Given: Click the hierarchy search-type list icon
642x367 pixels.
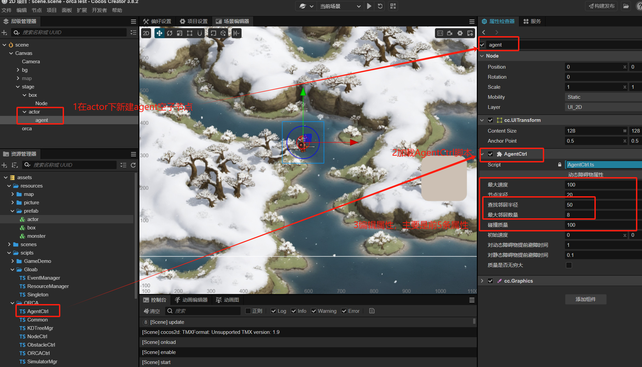Looking at the screenshot, I should click(x=133, y=32).
